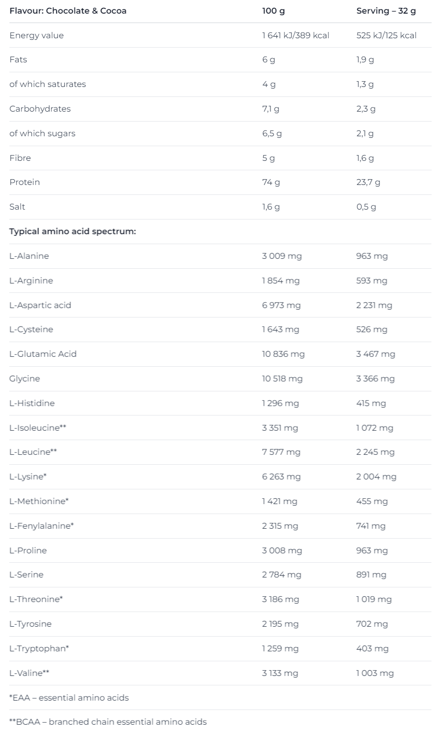Click the Flavour: Chocolate & Cocoa header
Viewport: 440px width, 742px height.
(68, 10)
